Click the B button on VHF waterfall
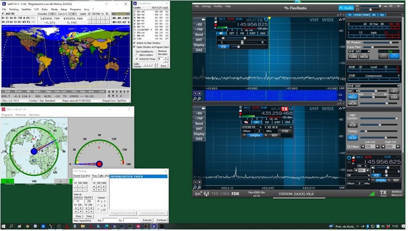The width and height of the screenshot is (408, 231). pos(200,93)
